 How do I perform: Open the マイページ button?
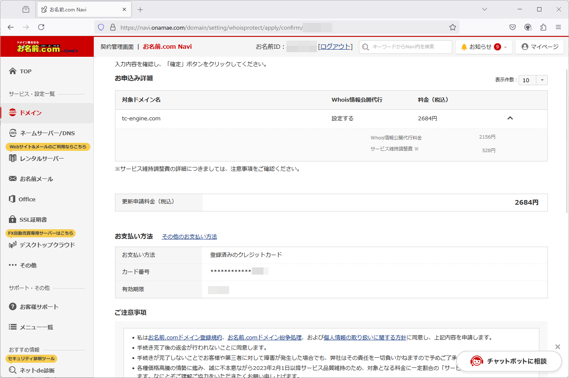(539, 47)
